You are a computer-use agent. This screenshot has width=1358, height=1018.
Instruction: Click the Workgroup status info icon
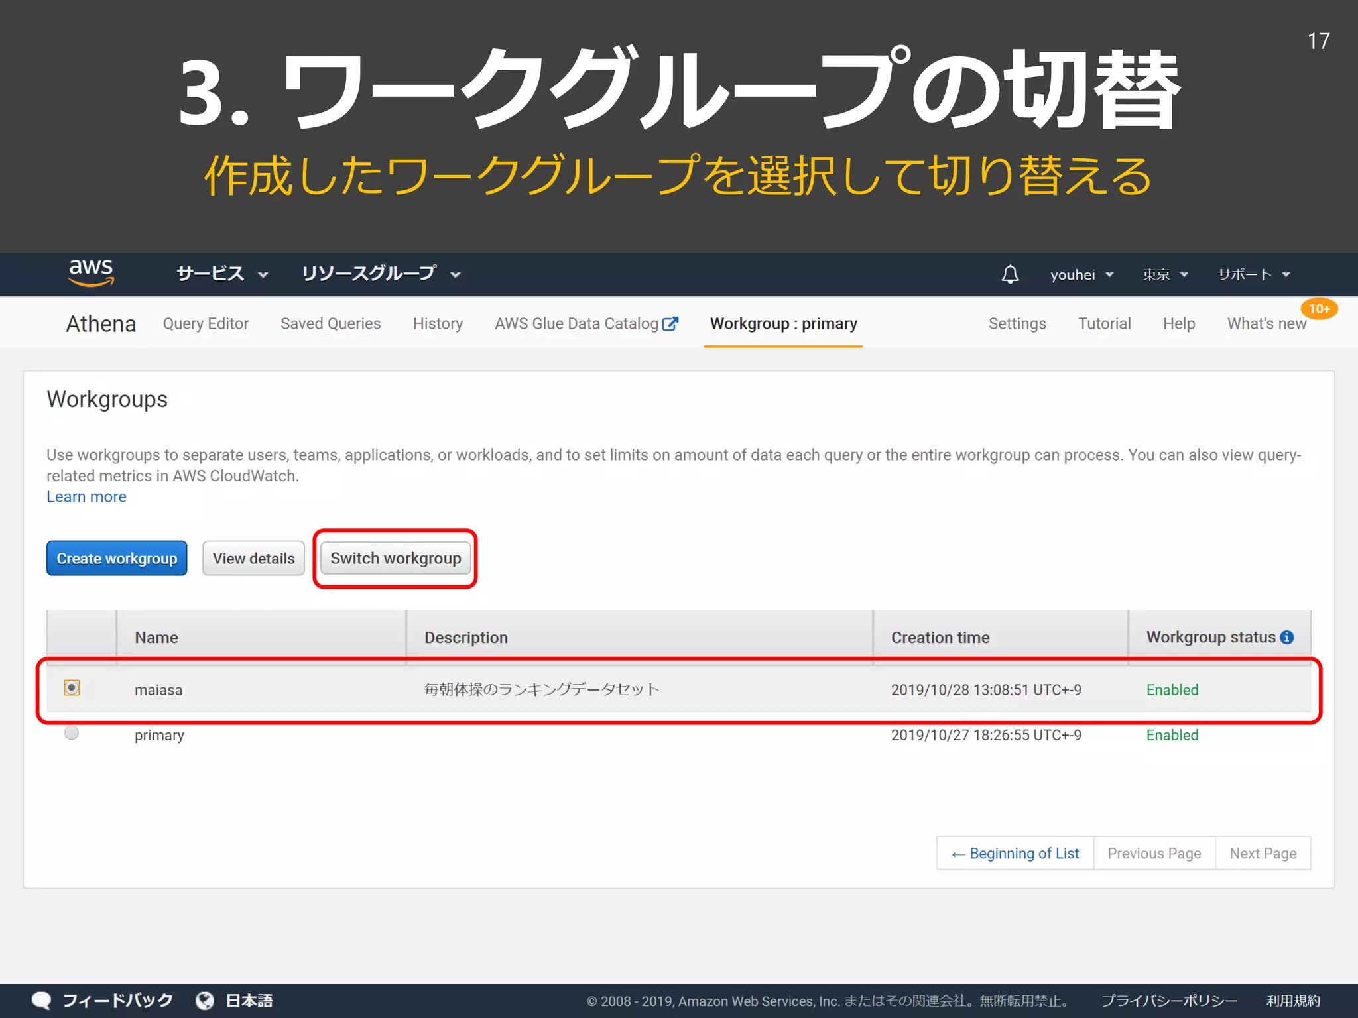point(1287,637)
